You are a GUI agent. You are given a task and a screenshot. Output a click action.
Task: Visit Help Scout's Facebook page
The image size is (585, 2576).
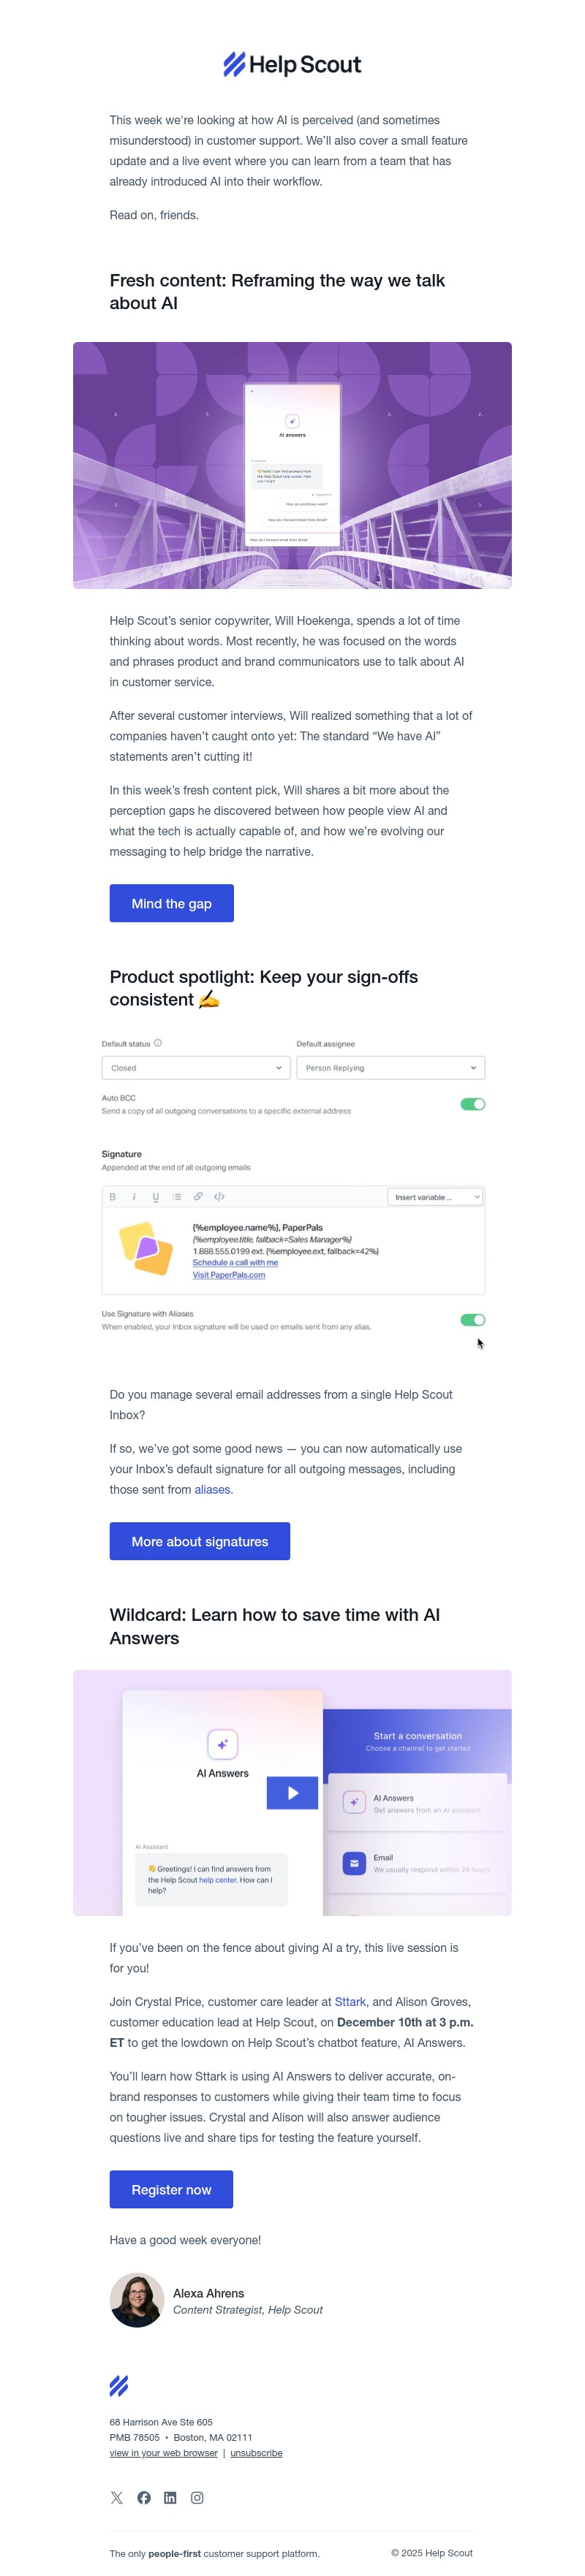143,2498
